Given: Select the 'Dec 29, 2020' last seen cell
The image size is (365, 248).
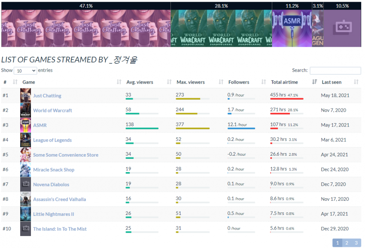Looking at the screenshot, I should [x=335, y=229].
